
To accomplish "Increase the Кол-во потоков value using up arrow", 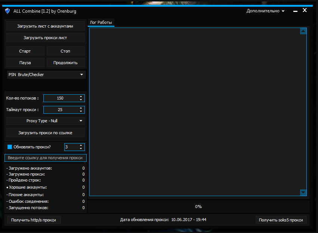I will [81, 97].
